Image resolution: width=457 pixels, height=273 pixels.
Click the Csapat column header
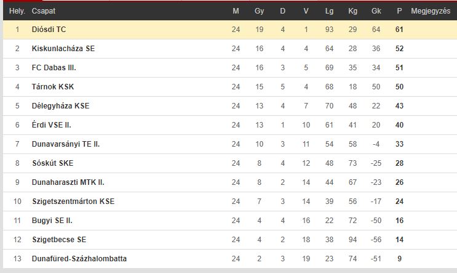coord(44,11)
